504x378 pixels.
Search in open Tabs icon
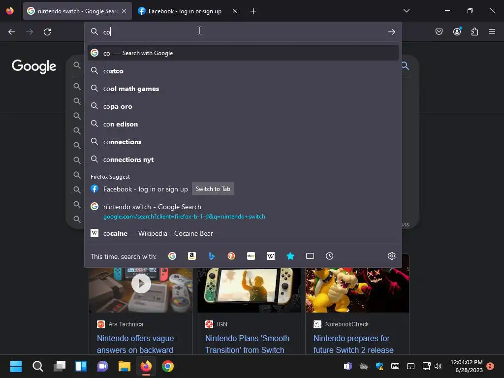[310, 256]
